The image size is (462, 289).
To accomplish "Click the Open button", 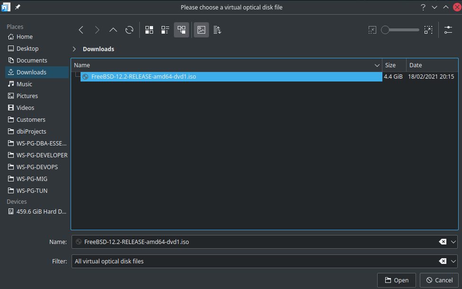I will click(x=397, y=280).
